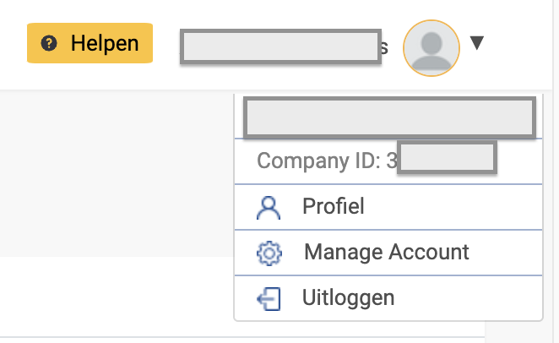Viewport: 559px width, 343px height.
Task: Click the empty header space left of Helpen
Action: tap(13, 44)
